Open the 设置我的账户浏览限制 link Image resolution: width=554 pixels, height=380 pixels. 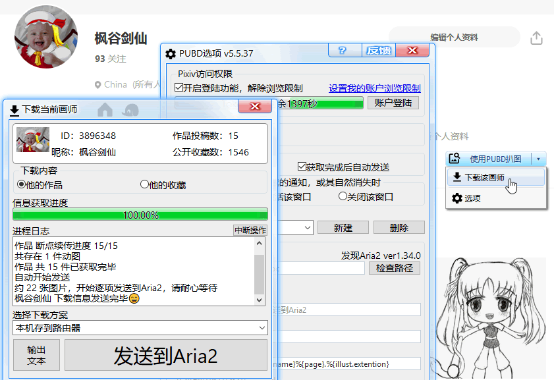click(375, 88)
